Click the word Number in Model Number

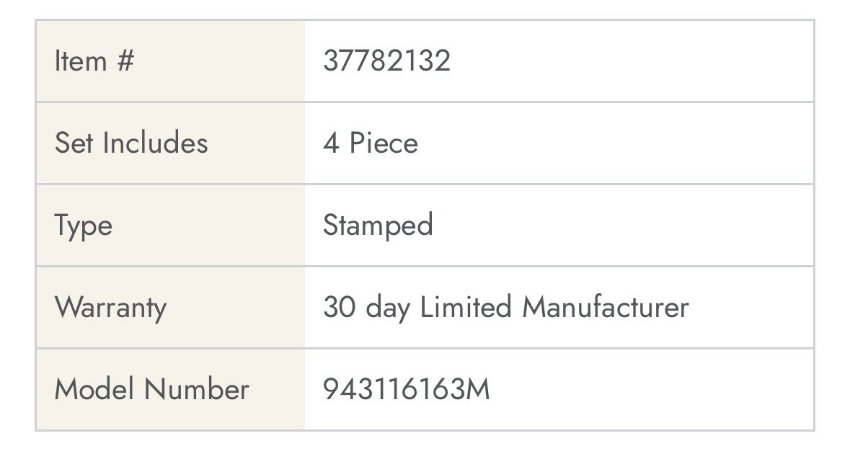(197, 390)
